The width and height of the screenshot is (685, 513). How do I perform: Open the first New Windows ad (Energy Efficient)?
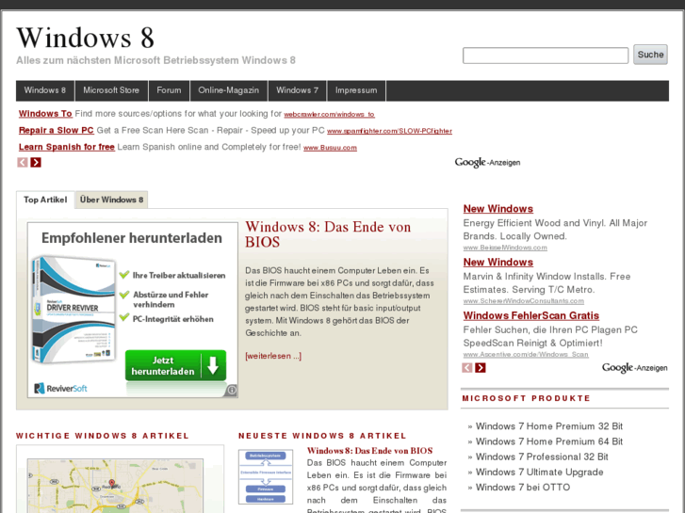point(498,209)
